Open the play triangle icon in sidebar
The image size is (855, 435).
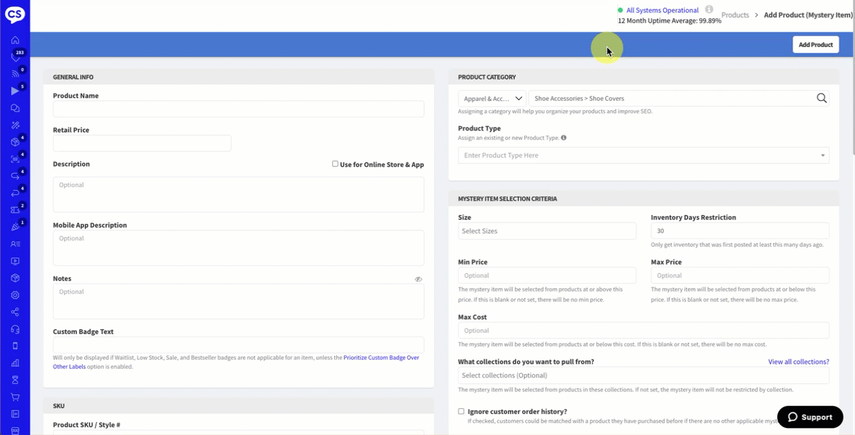pos(15,91)
